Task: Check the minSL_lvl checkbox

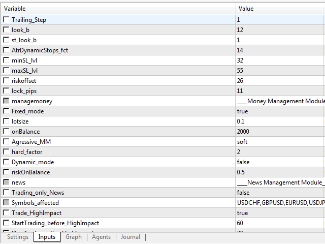Action: (6, 60)
